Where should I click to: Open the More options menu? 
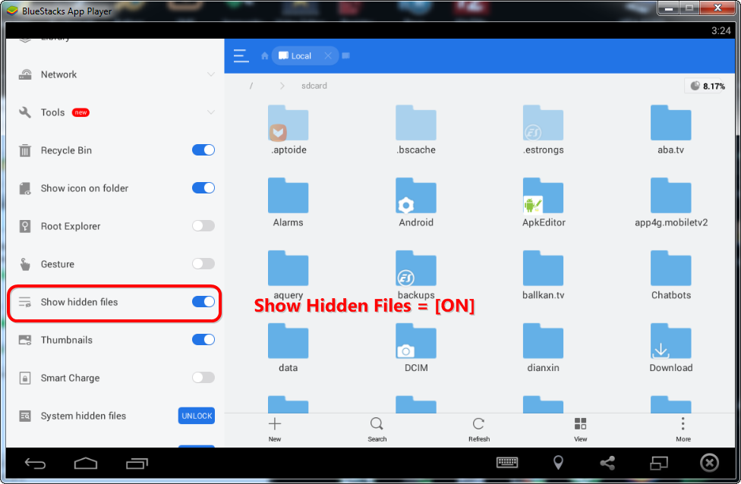pyautogui.click(x=683, y=424)
